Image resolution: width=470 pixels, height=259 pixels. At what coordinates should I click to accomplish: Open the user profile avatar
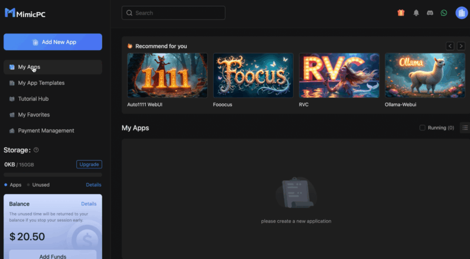point(462,13)
